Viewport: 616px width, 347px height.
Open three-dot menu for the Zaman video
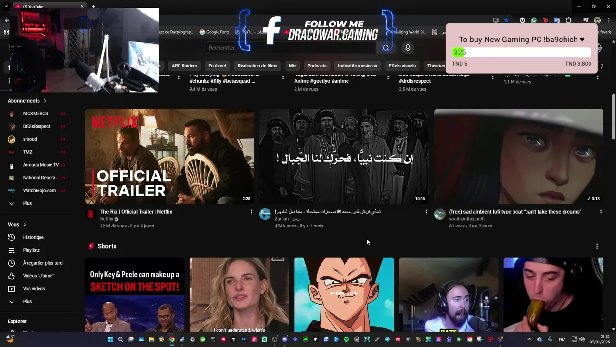426,212
